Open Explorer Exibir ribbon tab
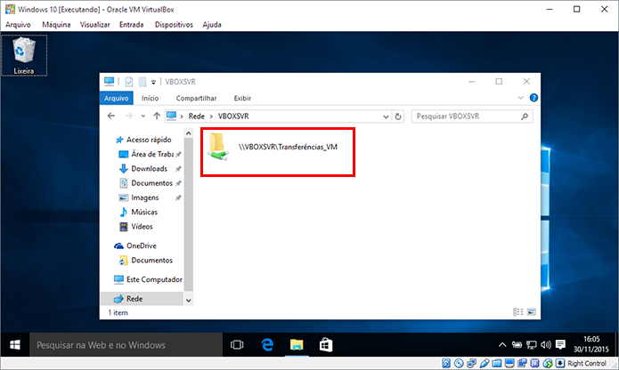Image resolution: width=619 pixels, height=370 pixels. pos(242,98)
